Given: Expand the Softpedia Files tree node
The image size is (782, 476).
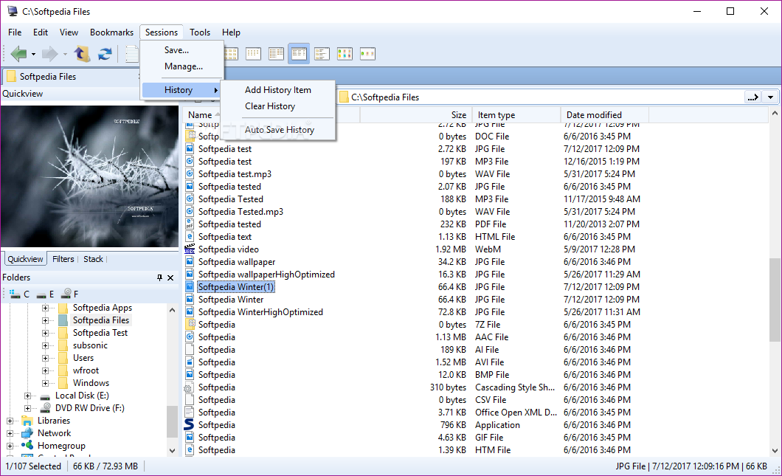Looking at the screenshot, I should 46,320.
